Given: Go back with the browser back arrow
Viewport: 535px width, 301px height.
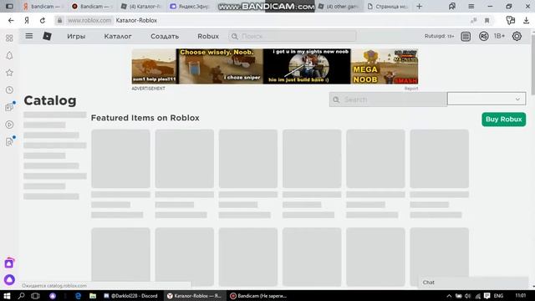Looking at the screenshot, I should 11,20.
